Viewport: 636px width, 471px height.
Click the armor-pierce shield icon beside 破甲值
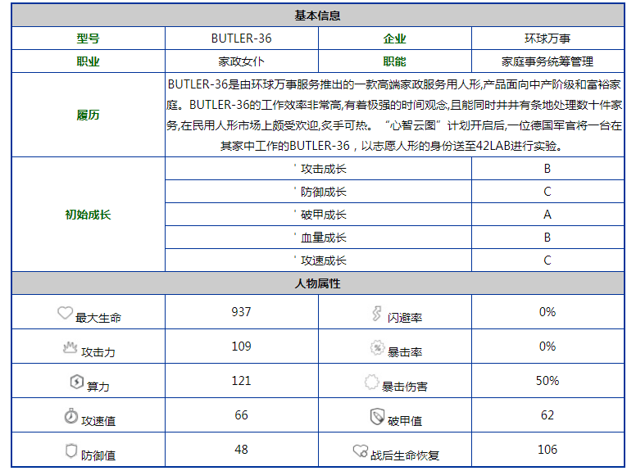[x=377, y=416]
